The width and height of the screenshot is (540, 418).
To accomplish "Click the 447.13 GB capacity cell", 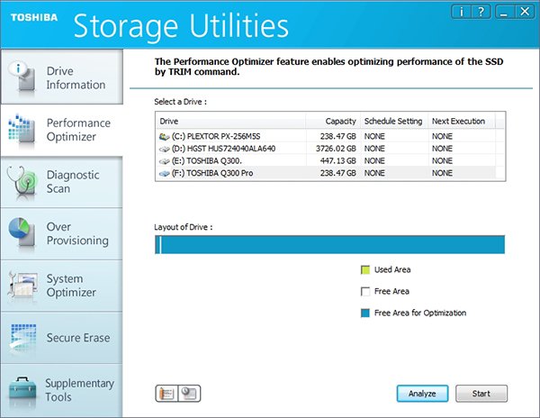I will pos(337,161).
